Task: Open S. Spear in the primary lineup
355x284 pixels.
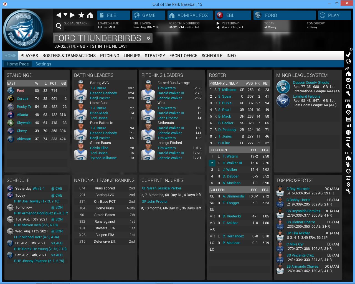Action: pos(225,97)
